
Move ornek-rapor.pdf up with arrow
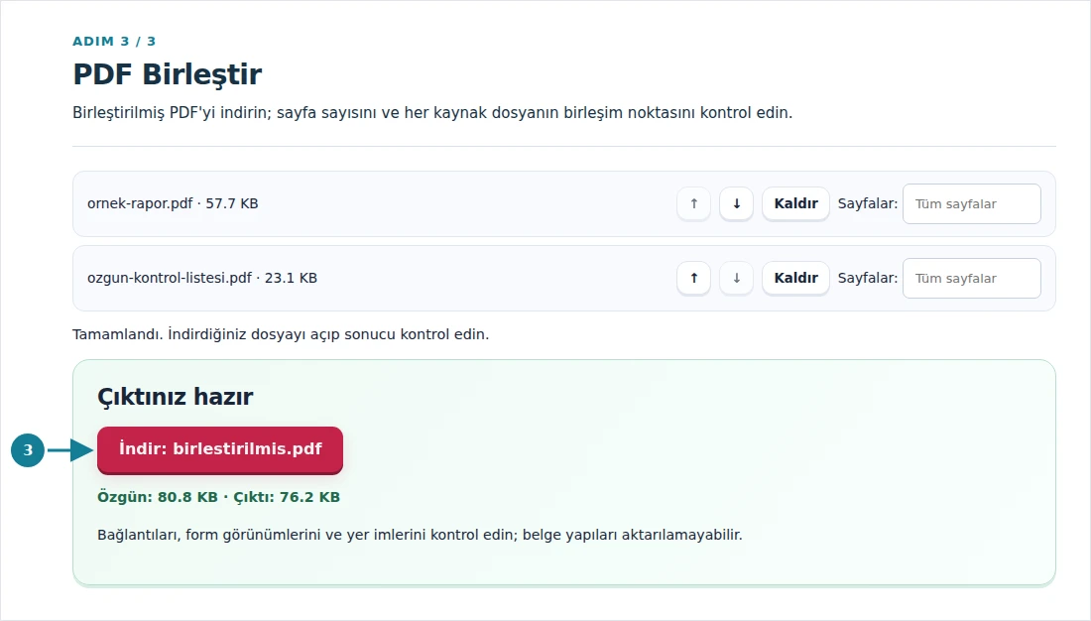coord(693,204)
